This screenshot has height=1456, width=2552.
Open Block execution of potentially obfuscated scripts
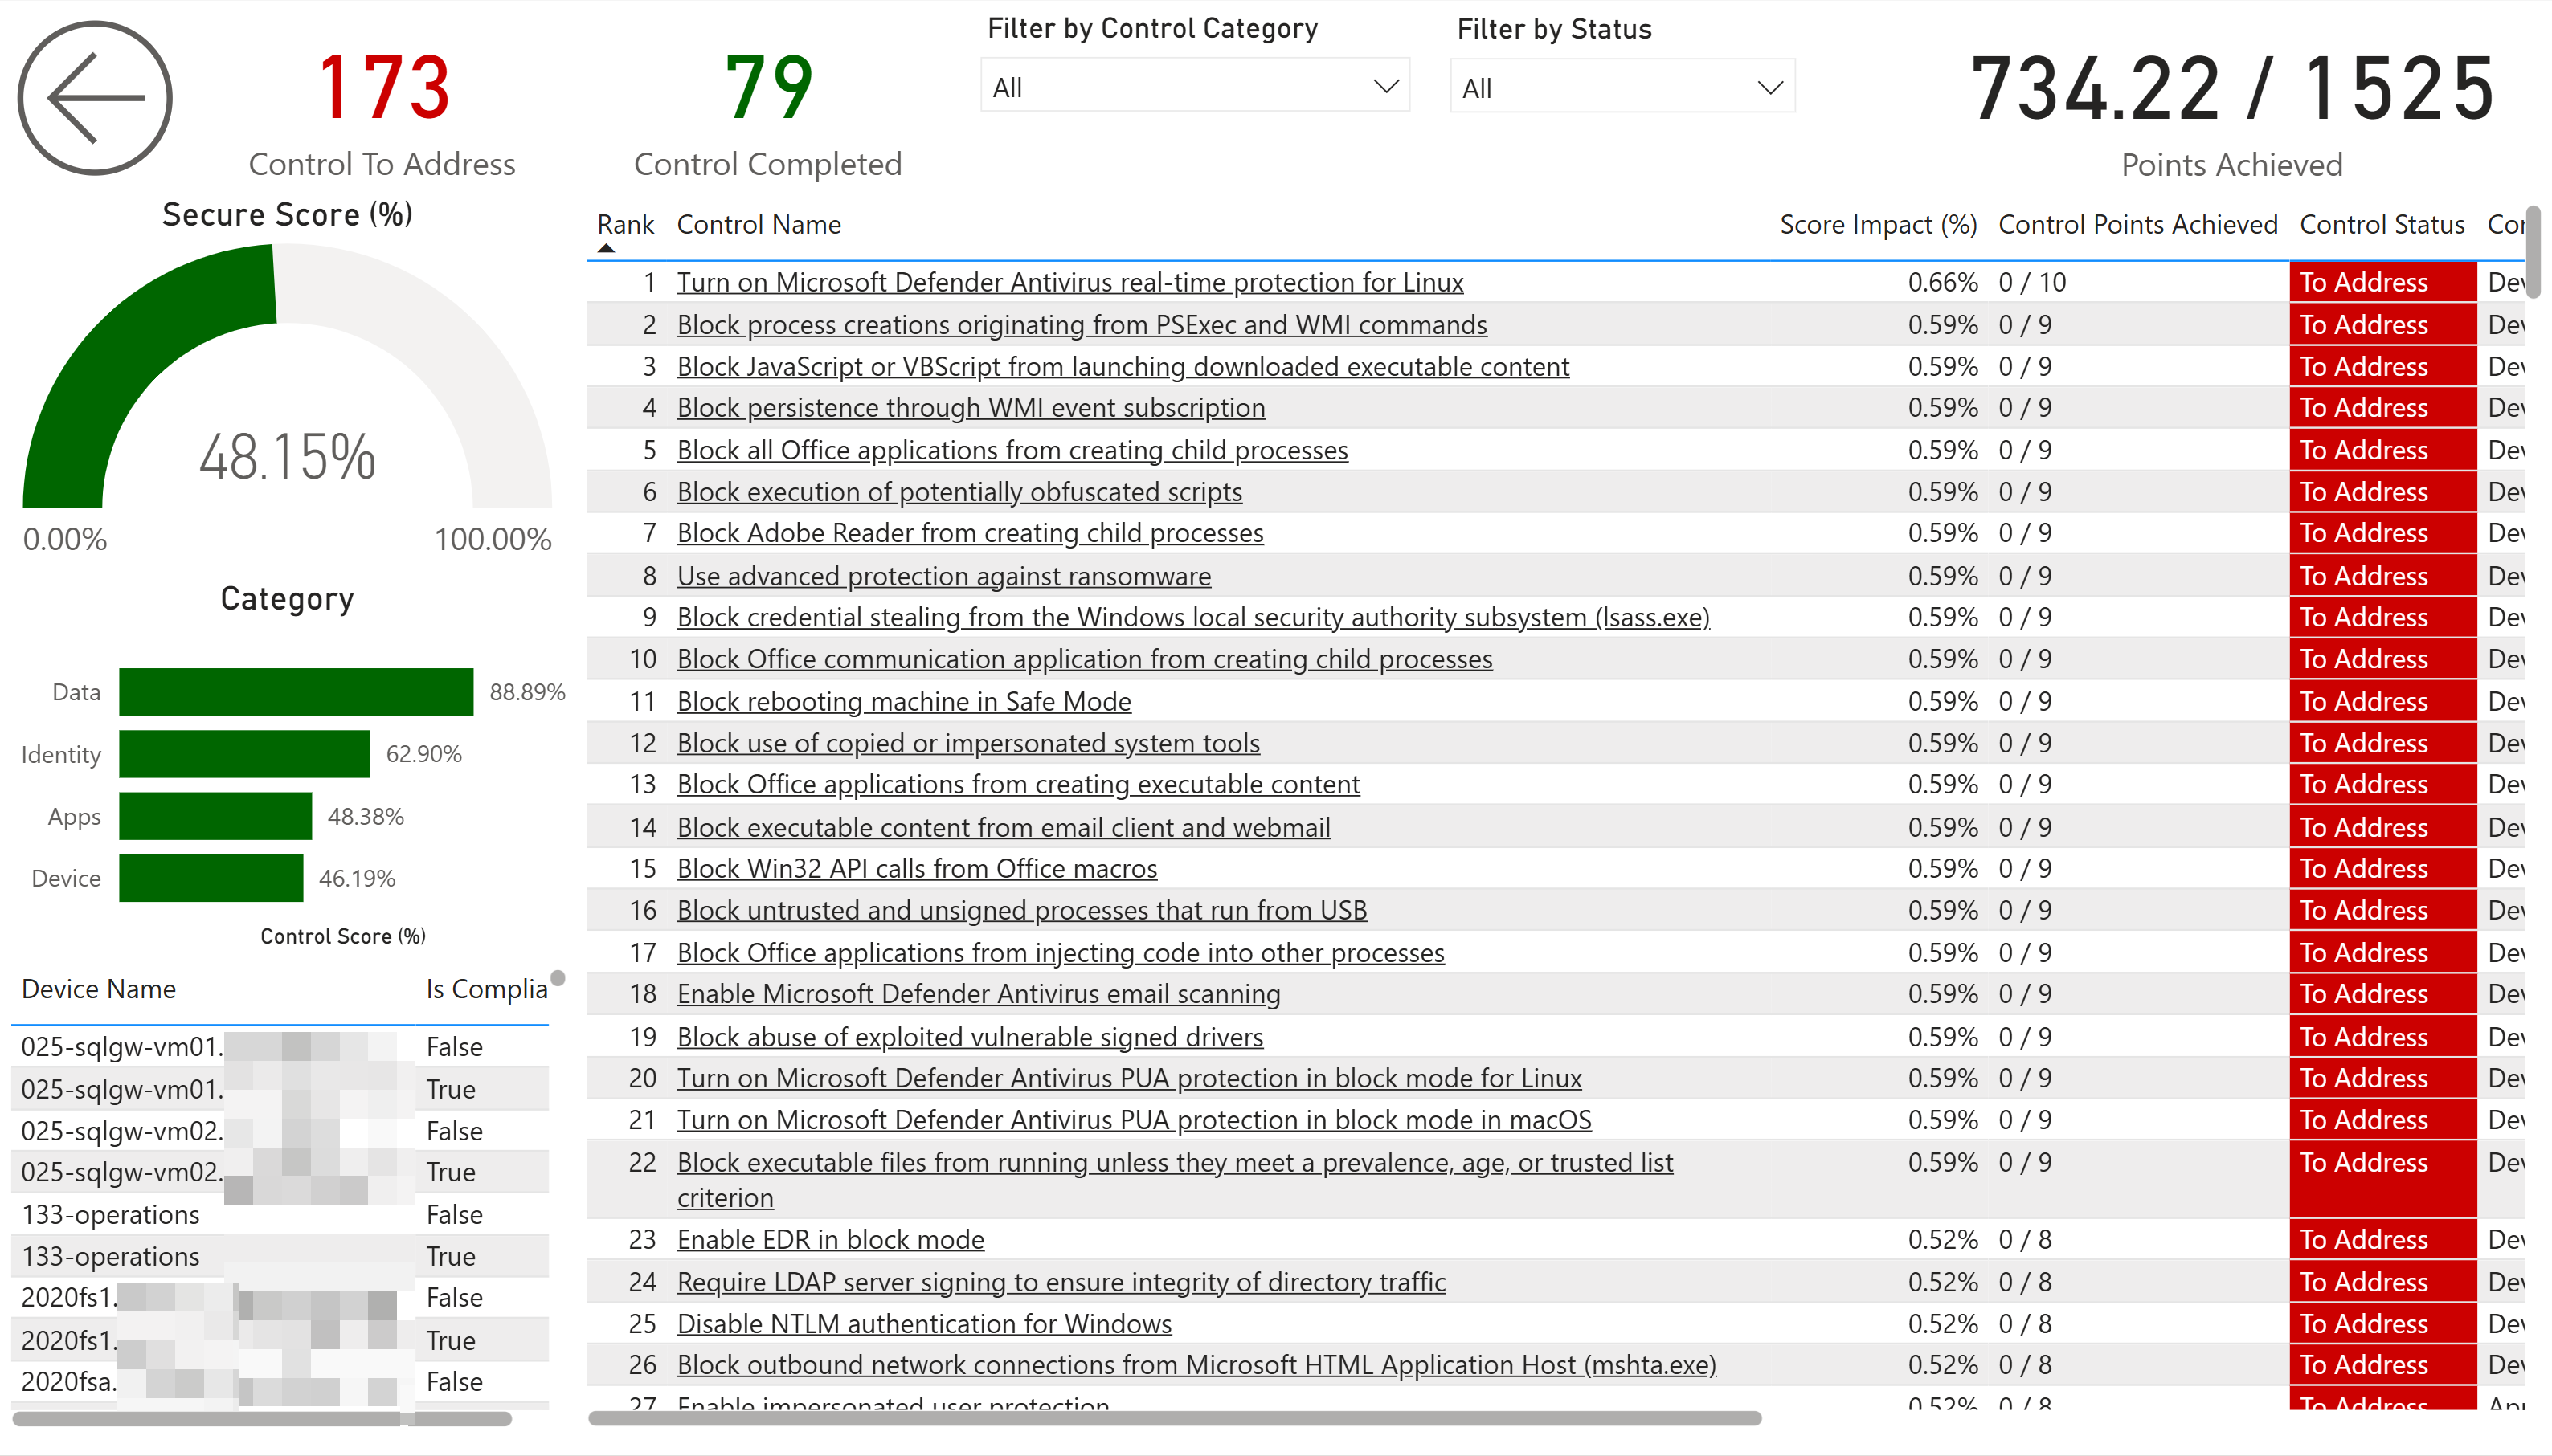tap(959, 492)
